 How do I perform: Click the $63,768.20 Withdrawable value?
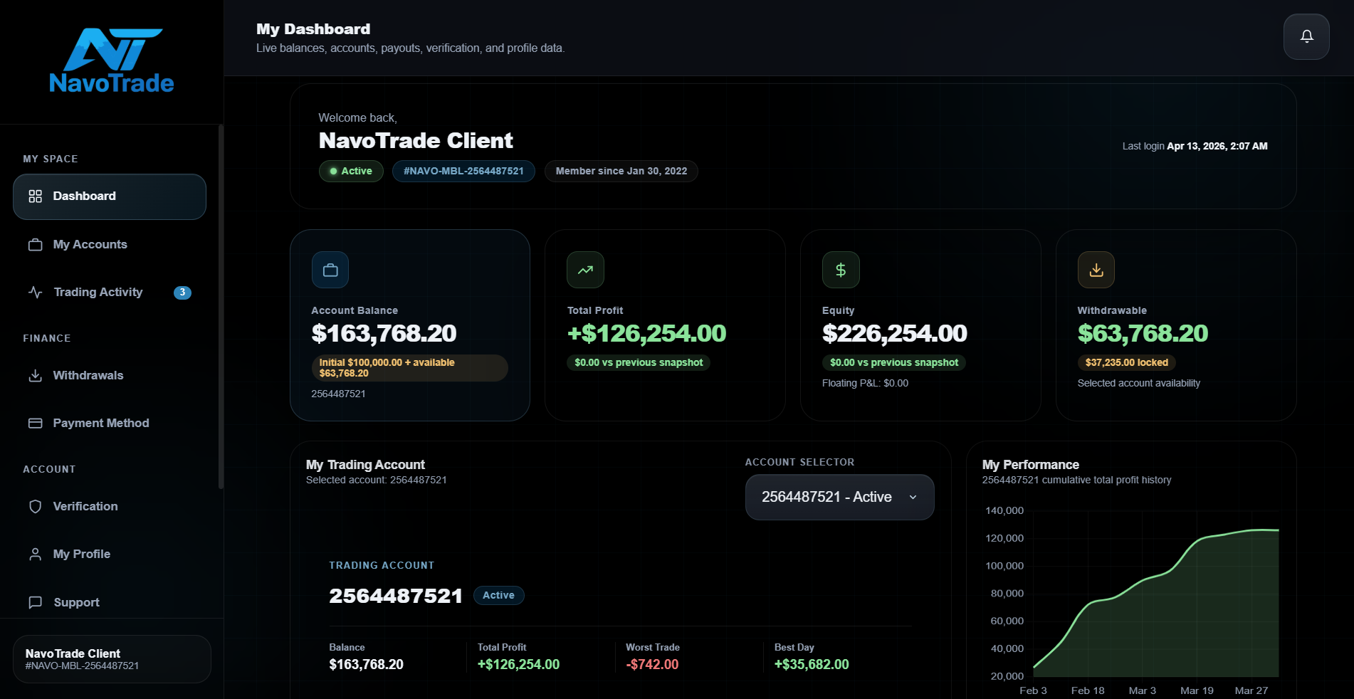[1143, 333]
